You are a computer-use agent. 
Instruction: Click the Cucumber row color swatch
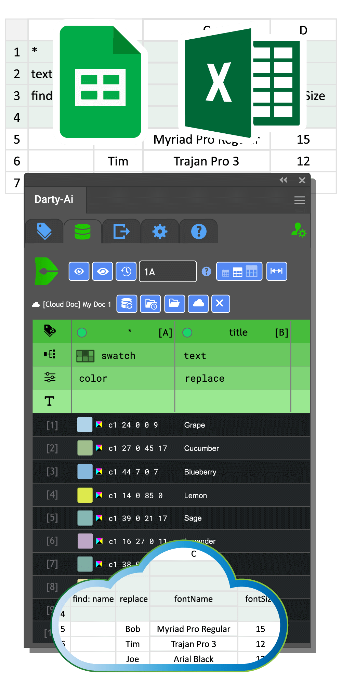85,448
